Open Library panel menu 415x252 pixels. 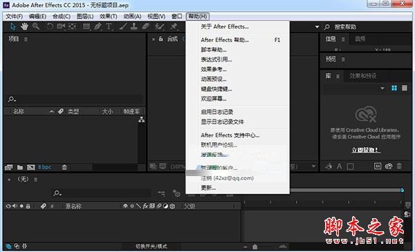(x=338, y=77)
